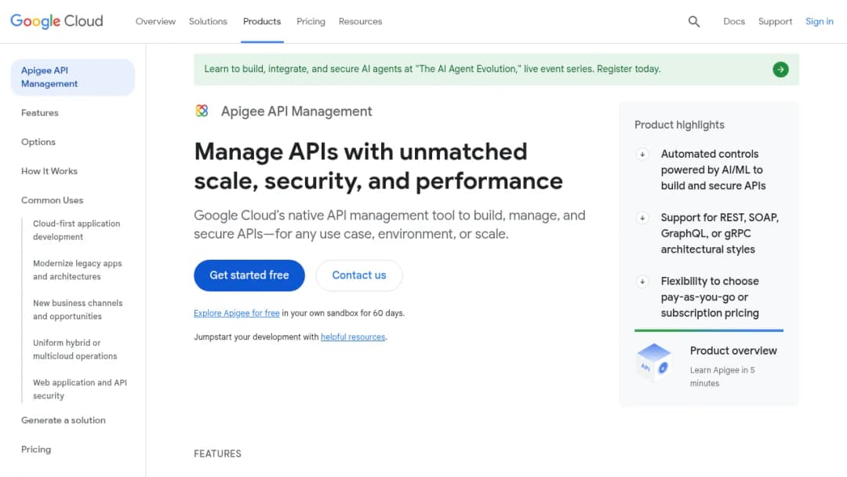Open Uniform hybrid or multicloud operations item
This screenshot has width=847, height=477.
(75, 349)
